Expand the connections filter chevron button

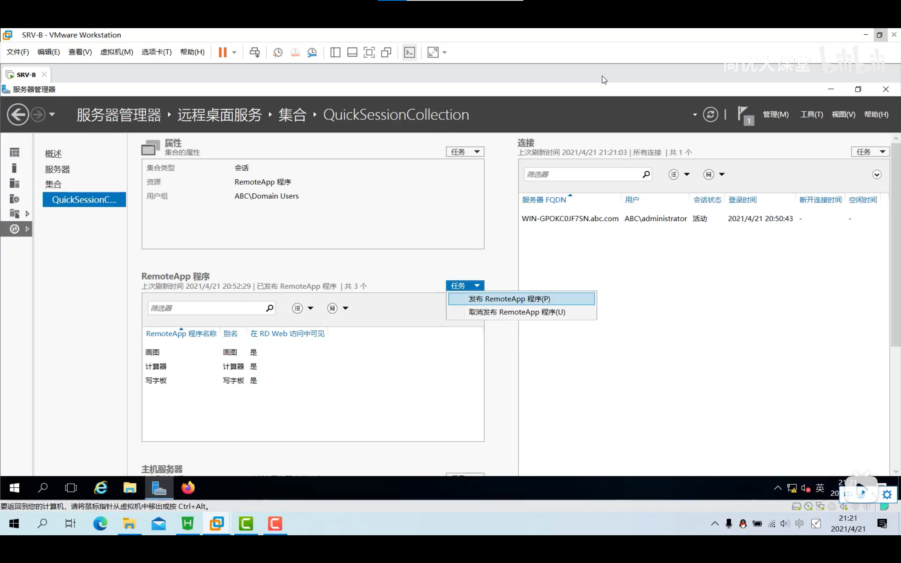click(x=877, y=175)
